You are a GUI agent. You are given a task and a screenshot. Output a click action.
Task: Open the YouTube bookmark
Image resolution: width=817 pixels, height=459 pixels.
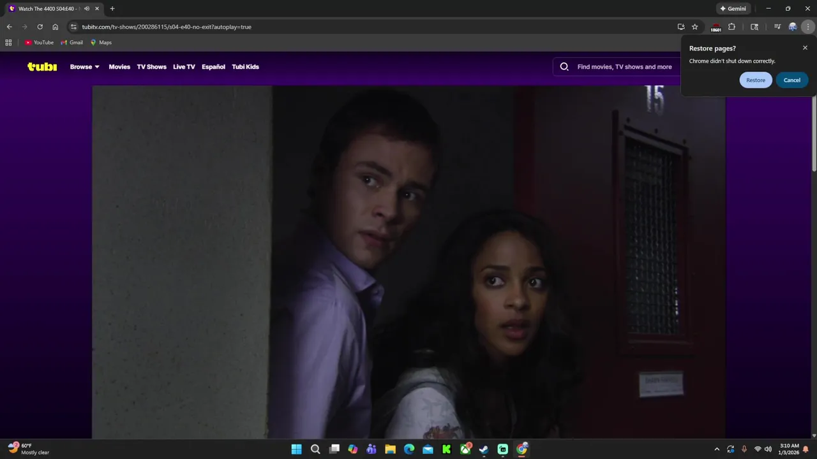(x=39, y=43)
